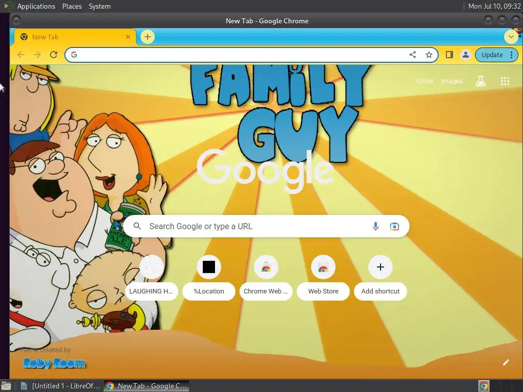Click the Google logo
Viewport: 523px width, 392px height.
(x=266, y=170)
